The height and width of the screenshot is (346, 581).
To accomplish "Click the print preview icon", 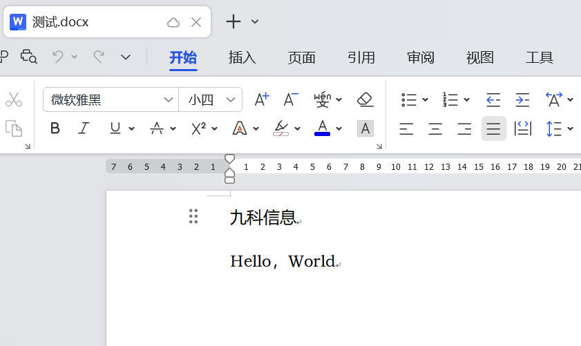I will click(28, 57).
